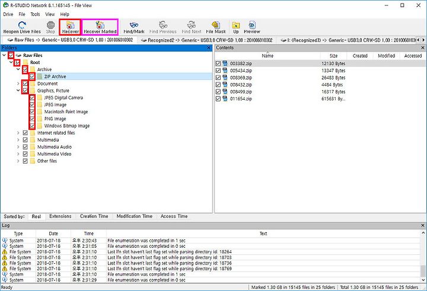Expand the Multimedia folder node
The width and height of the screenshot is (427, 291).
coord(18,140)
